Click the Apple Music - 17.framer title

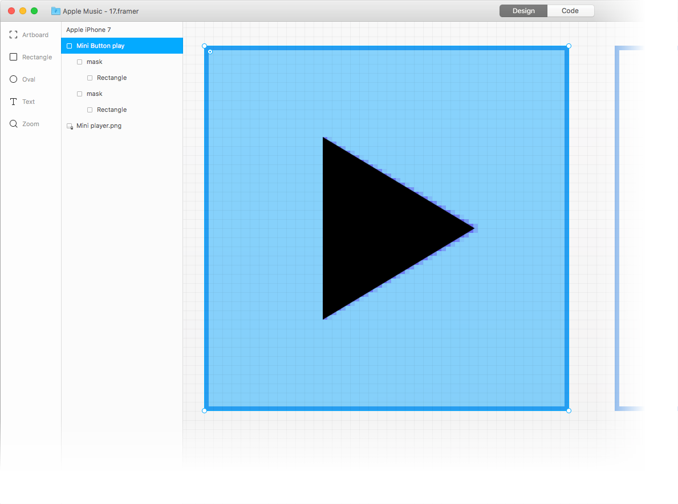[101, 11]
